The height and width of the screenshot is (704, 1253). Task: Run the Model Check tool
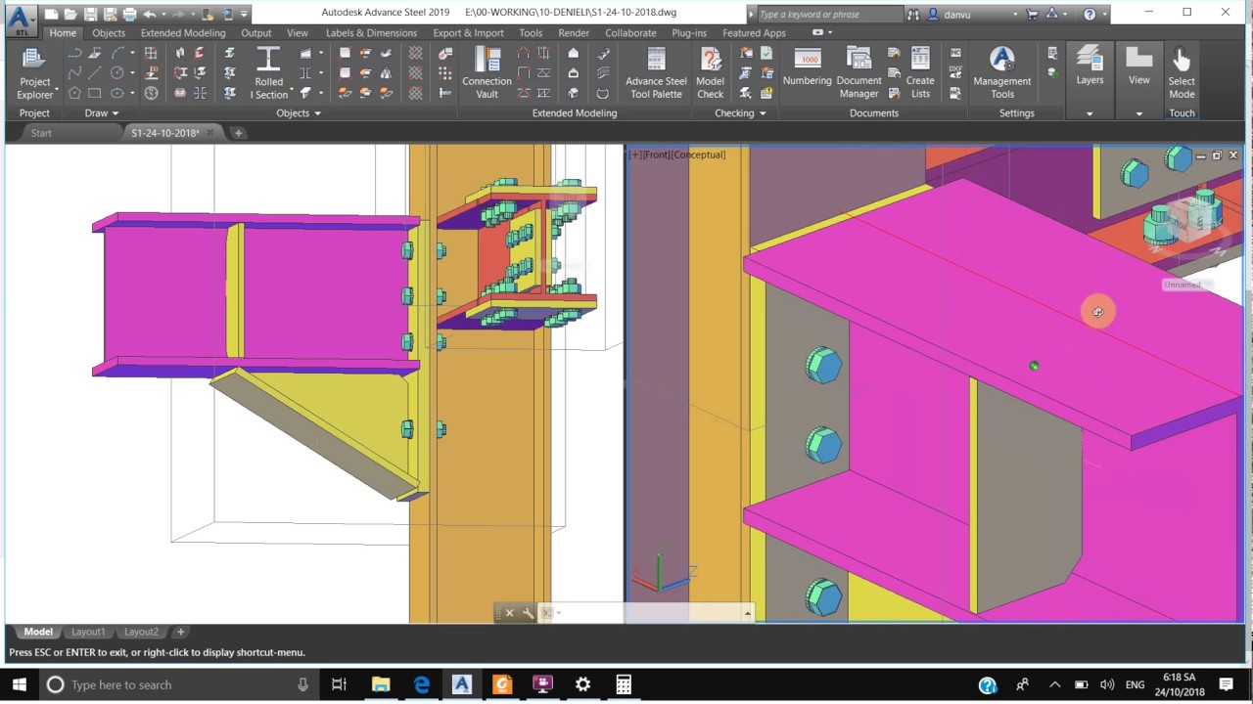pos(710,73)
